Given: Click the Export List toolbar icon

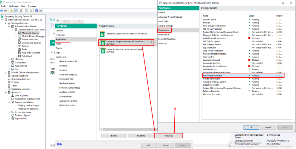Looking at the screenshot, I should click(x=27, y=11).
